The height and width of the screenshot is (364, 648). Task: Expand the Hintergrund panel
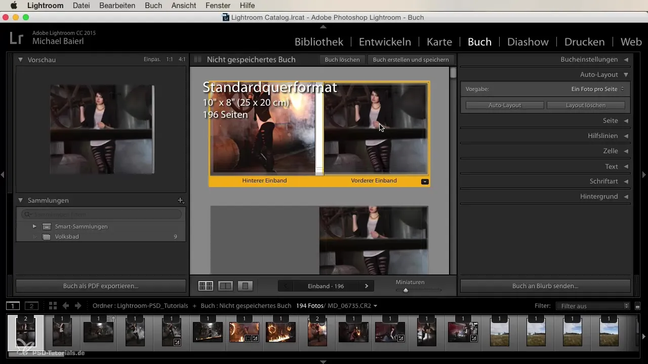tap(626, 197)
